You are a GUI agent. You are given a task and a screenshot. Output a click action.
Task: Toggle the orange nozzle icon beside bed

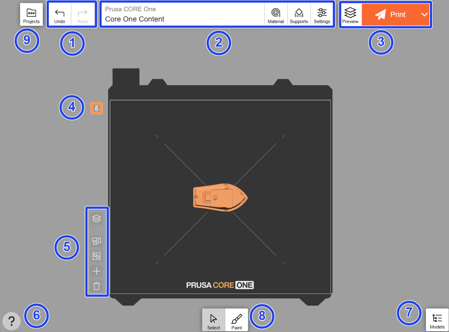[97, 108]
